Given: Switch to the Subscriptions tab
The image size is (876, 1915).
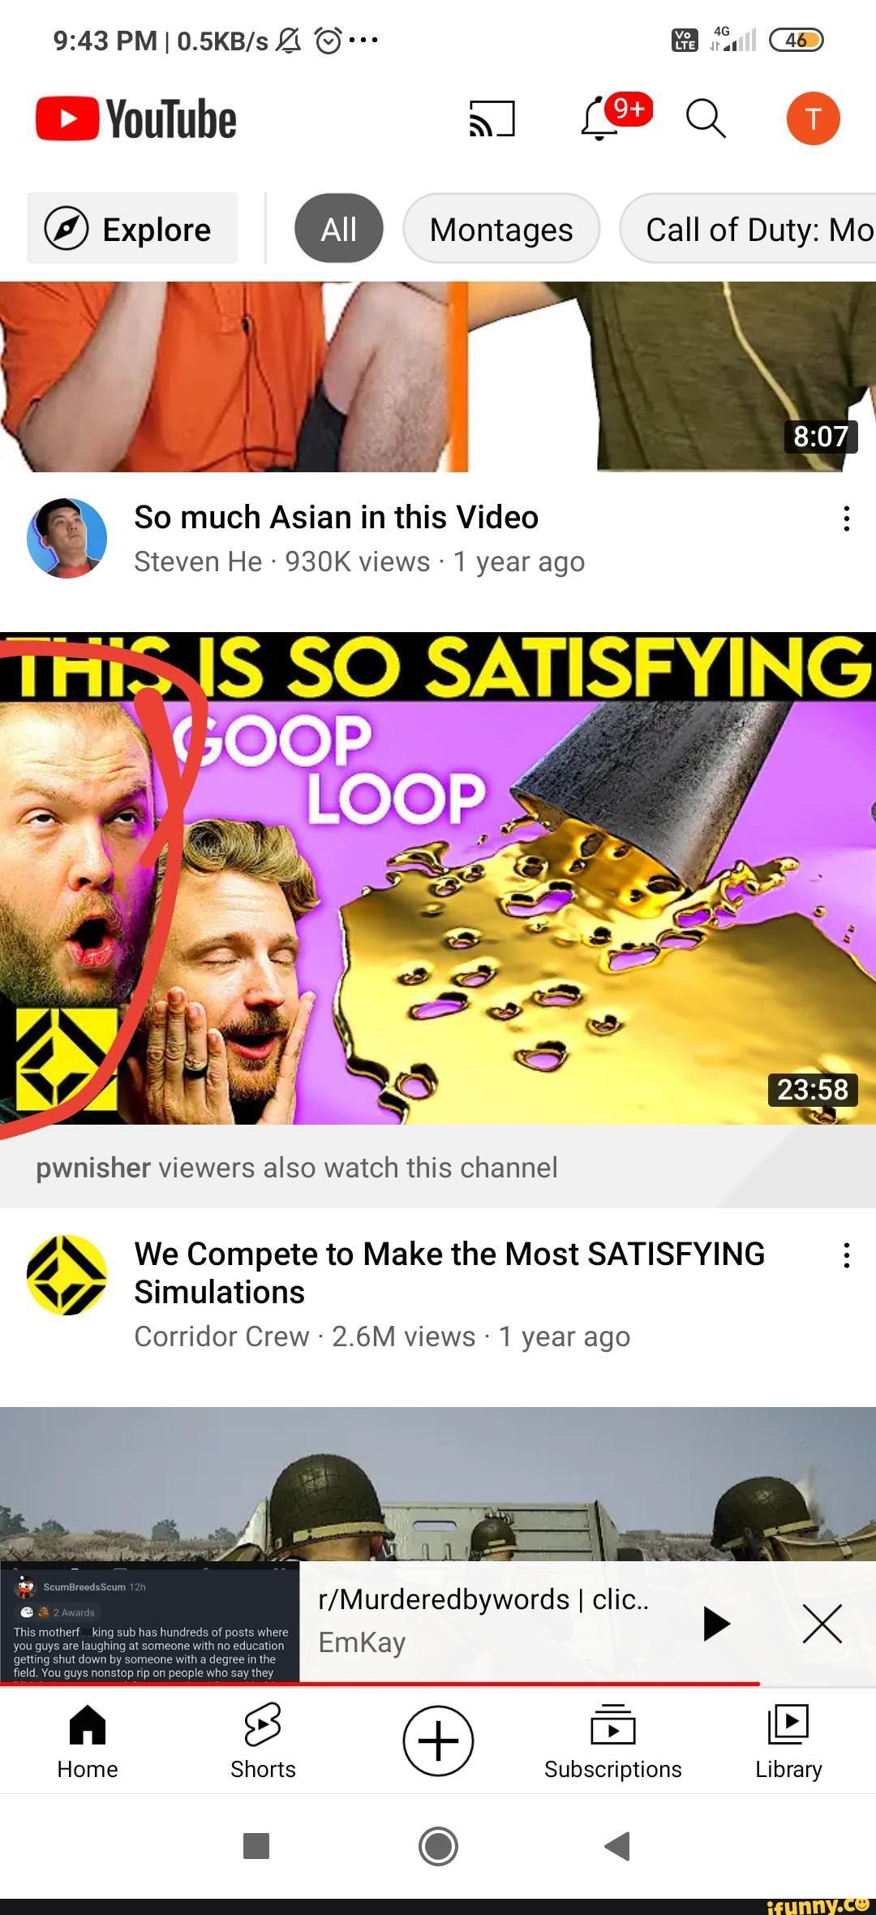Looking at the screenshot, I should click(x=613, y=1741).
